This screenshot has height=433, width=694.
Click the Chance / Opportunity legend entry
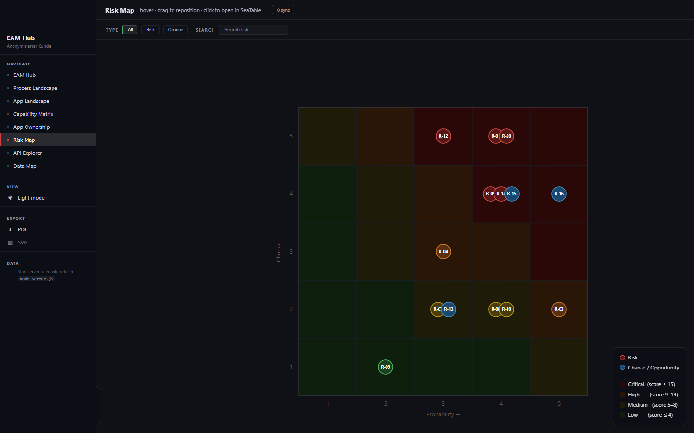tap(649, 368)
